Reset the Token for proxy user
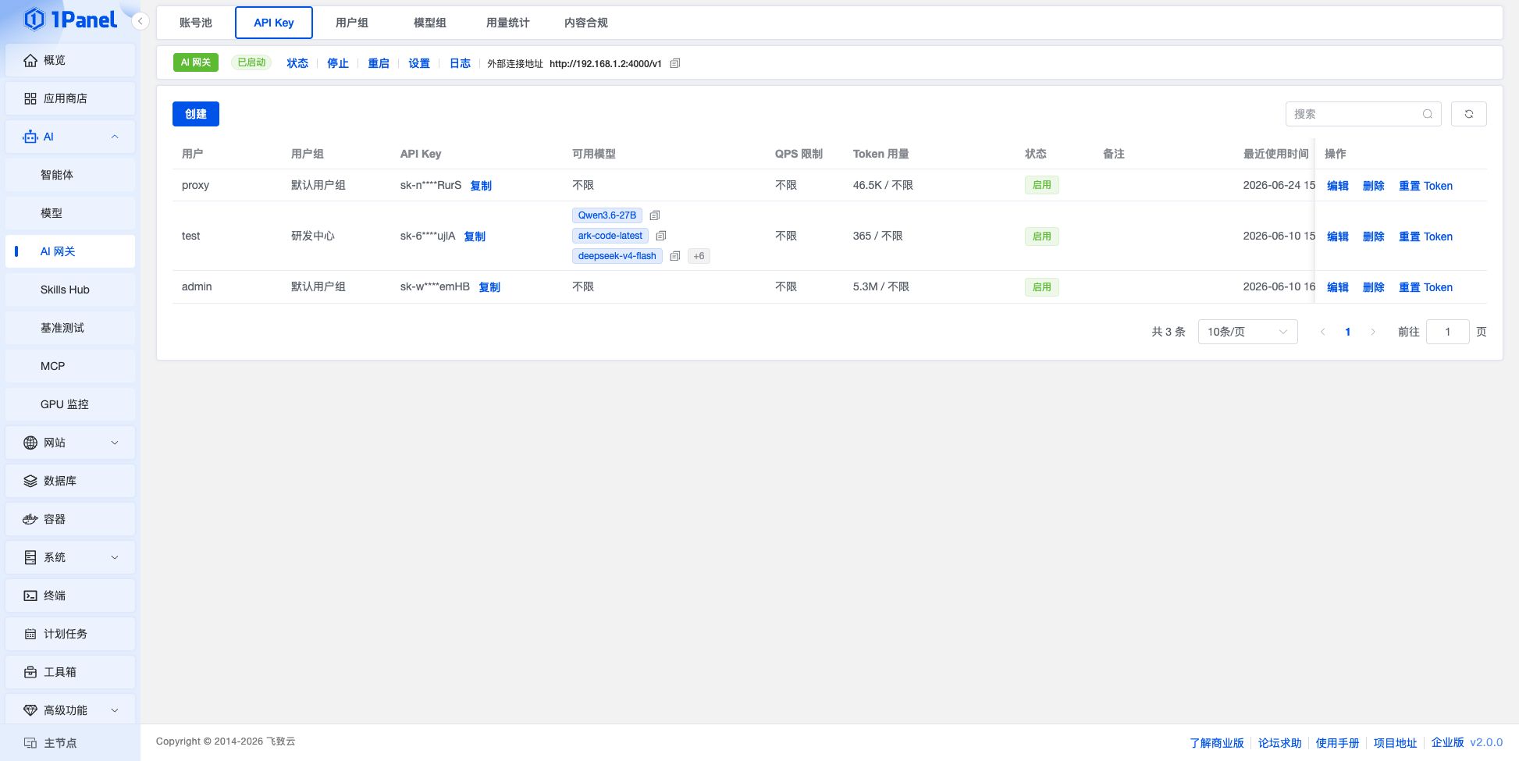 (x=1425, y=186)
